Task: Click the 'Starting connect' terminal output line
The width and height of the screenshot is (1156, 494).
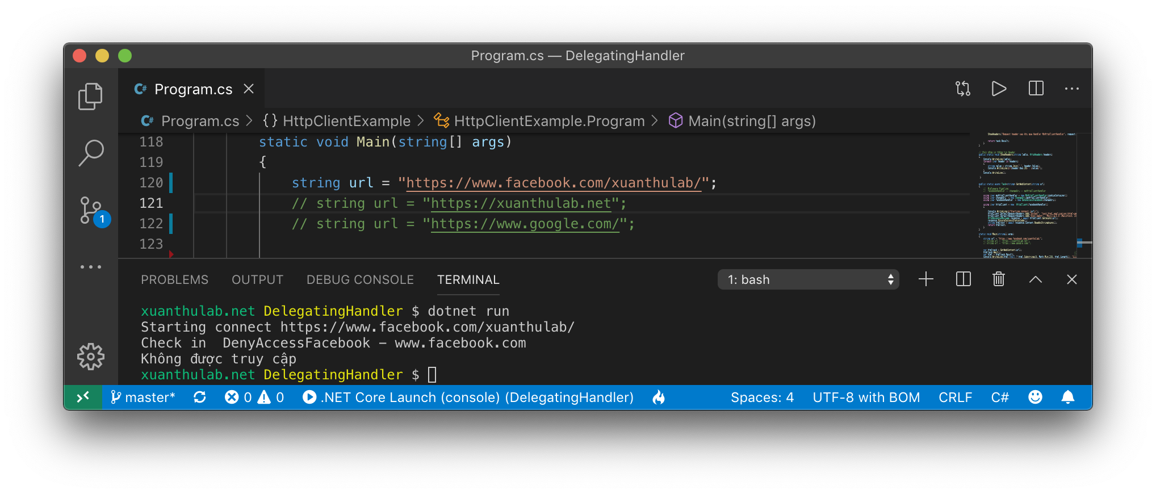Action: point(358,327)
